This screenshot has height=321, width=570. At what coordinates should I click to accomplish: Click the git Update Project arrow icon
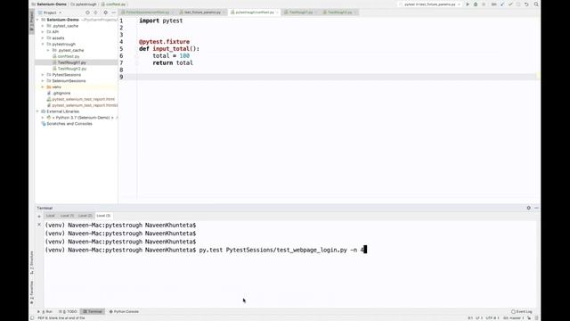pyautogui.click(x=502, y=4)
